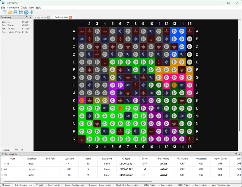
Task: Click the Package View vertical scrollbar
Action: [240, 85]
